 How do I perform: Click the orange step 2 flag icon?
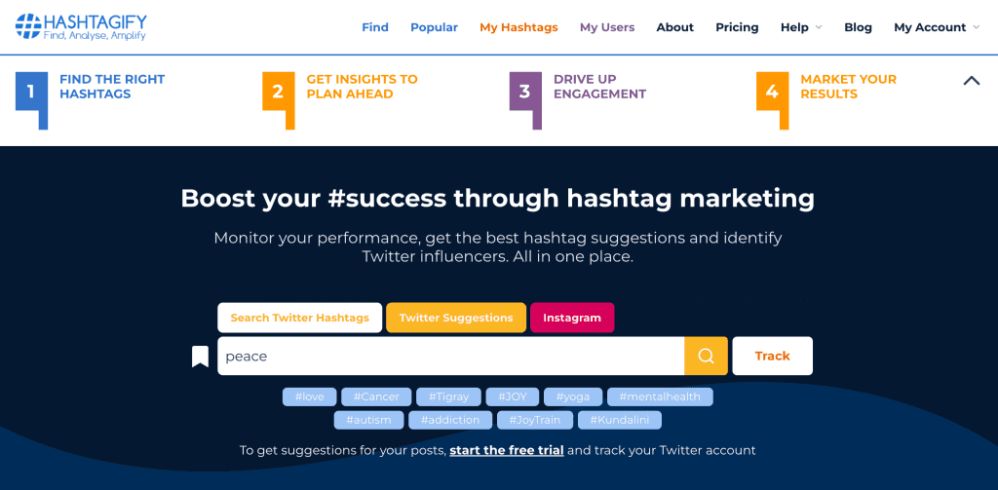[x=278, y=100]
